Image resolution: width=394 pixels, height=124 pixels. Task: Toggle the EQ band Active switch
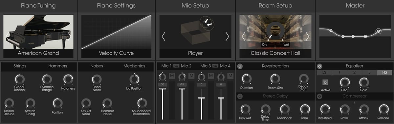pos(325,82)
